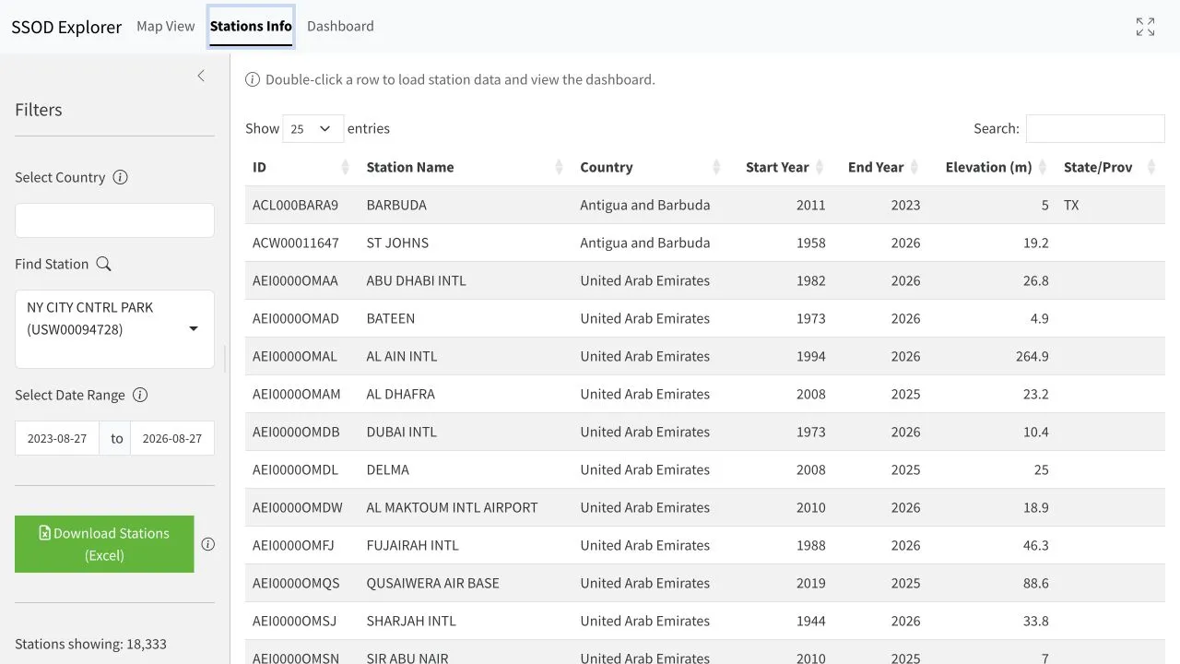Click station ID AEI0000OMQS
The image size is (1180, 664).
[296, 583]
